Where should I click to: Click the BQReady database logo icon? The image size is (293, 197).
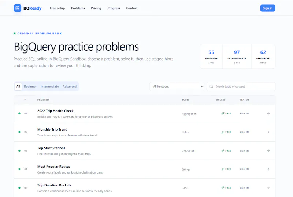[x=17, y=8]
